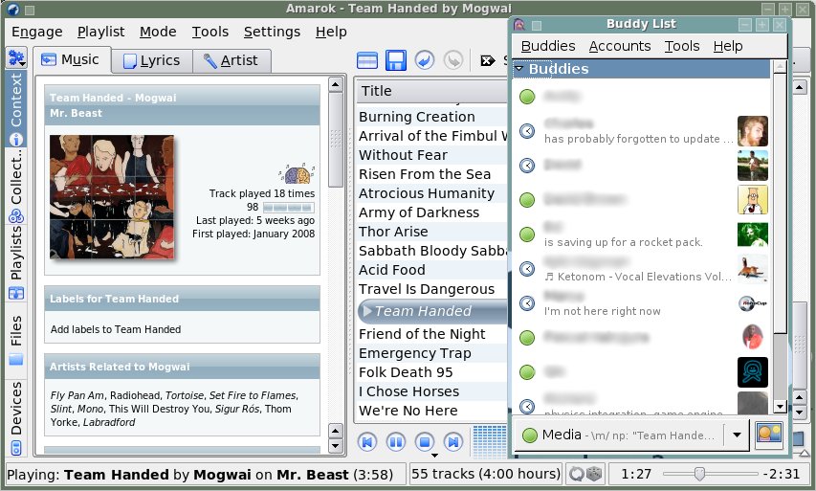Screen dimensions: 816x491
Task: Click the random mode dice icon in the status bar
Action: pyautogui.click(x=594, y=474)
